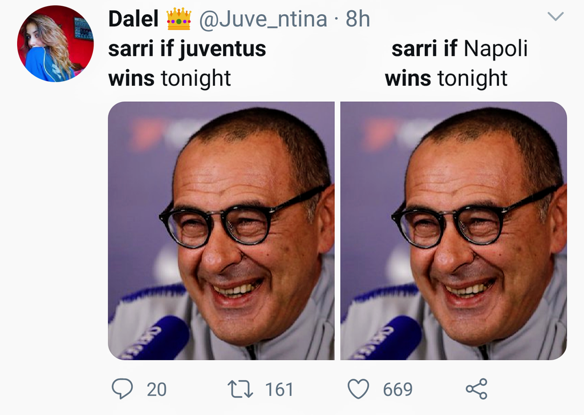Open the right Sarri photo
Screen dimensions: 584x415
(453, 231)
